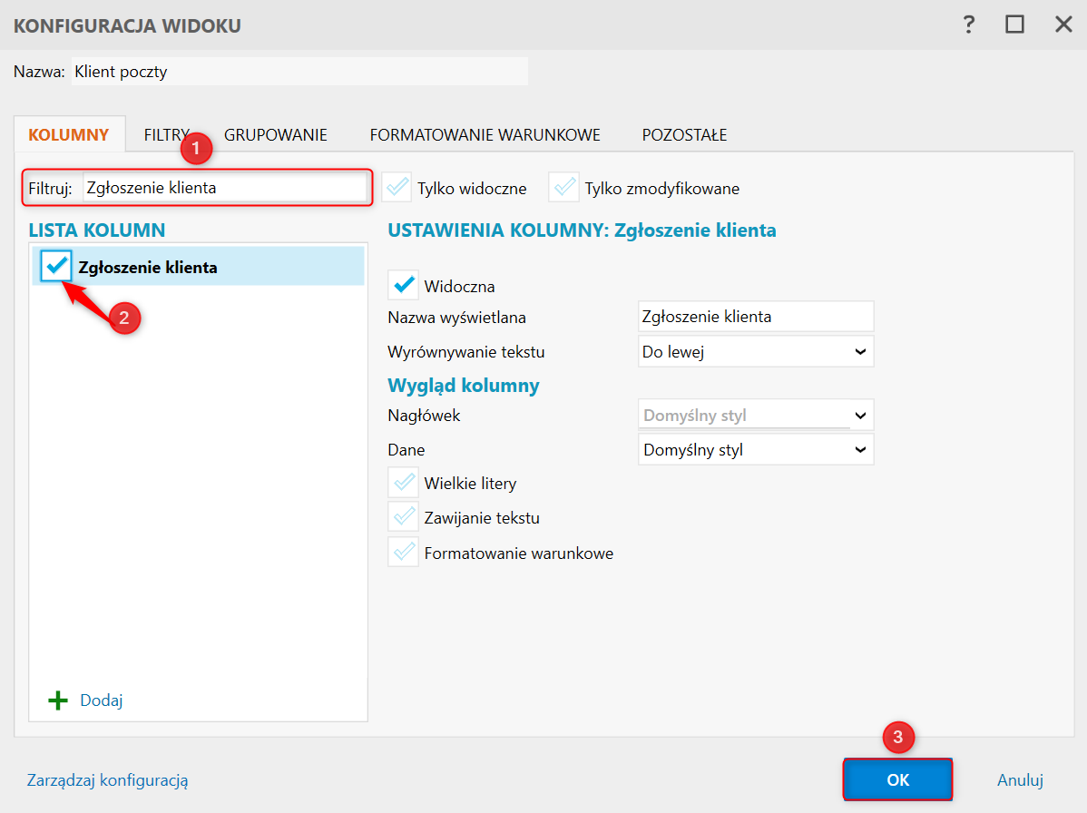
Task: Click the green plus Dodaj icon
Action: click(x=58, y=700)
